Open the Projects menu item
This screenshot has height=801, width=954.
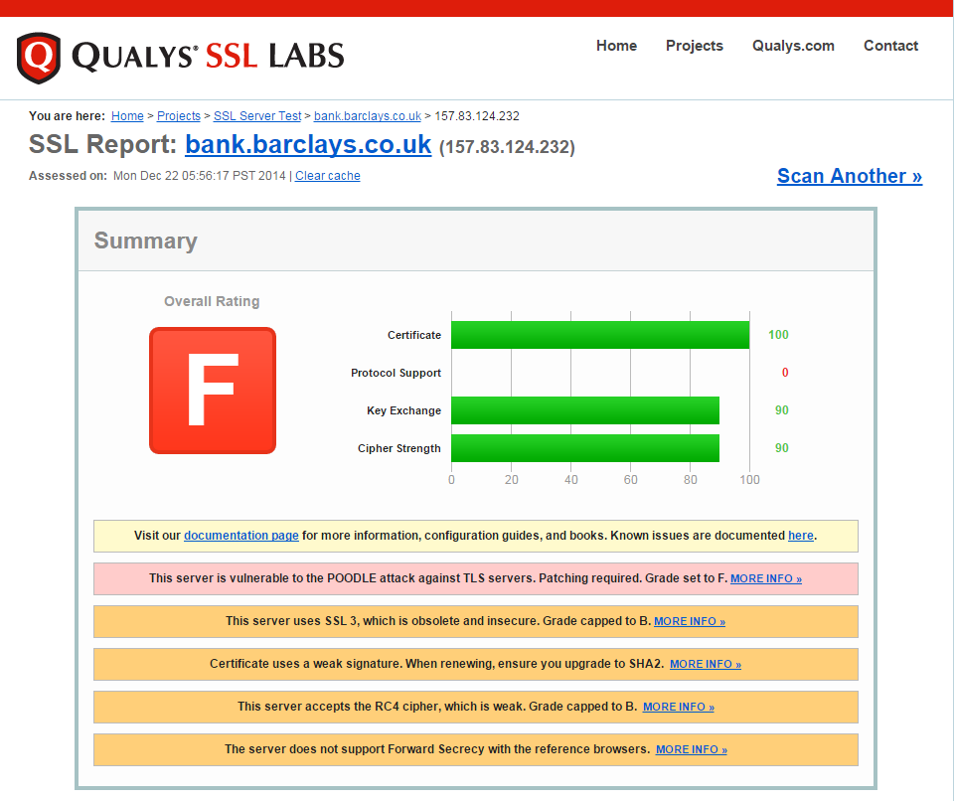pos(695,46)
